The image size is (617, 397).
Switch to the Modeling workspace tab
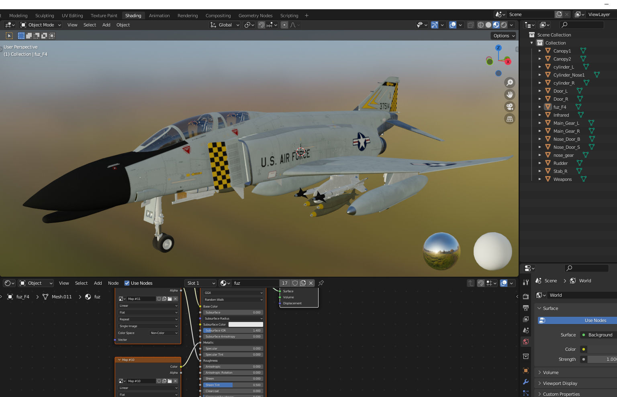coord(18,16)
